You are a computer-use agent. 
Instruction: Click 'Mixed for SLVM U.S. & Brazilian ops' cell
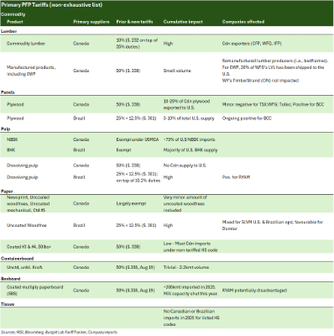coord(273,225)
